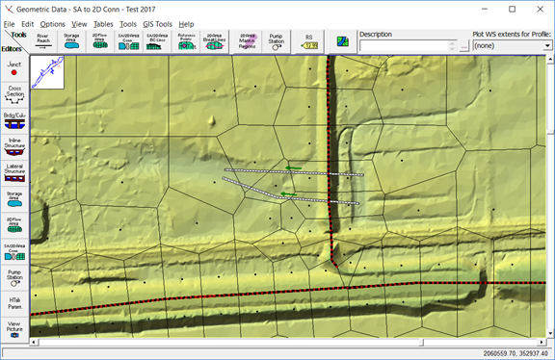The width and height of the screenshot is (555, 360).
Task: Select the Storage Area tool in top toolbar
Action: [x=71, y=41]
